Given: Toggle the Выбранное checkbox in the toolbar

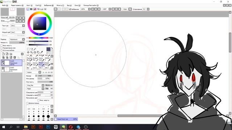Looking at the screenshot, I should click(x=70, y=9).
